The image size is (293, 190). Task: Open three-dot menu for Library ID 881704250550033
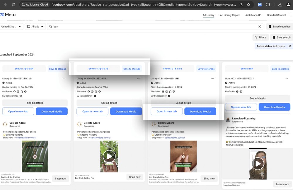287,79
